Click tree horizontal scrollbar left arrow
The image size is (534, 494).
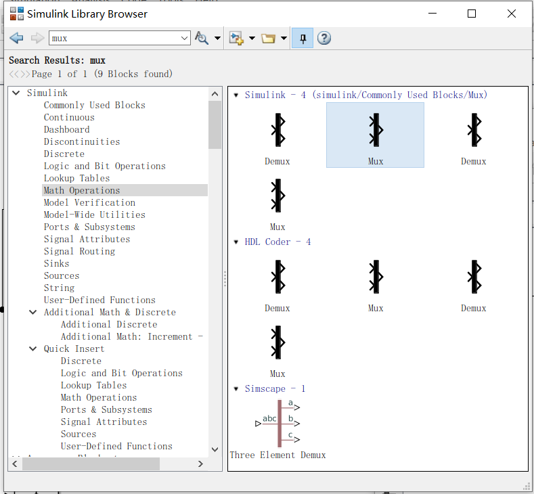[x=15, y=464]
